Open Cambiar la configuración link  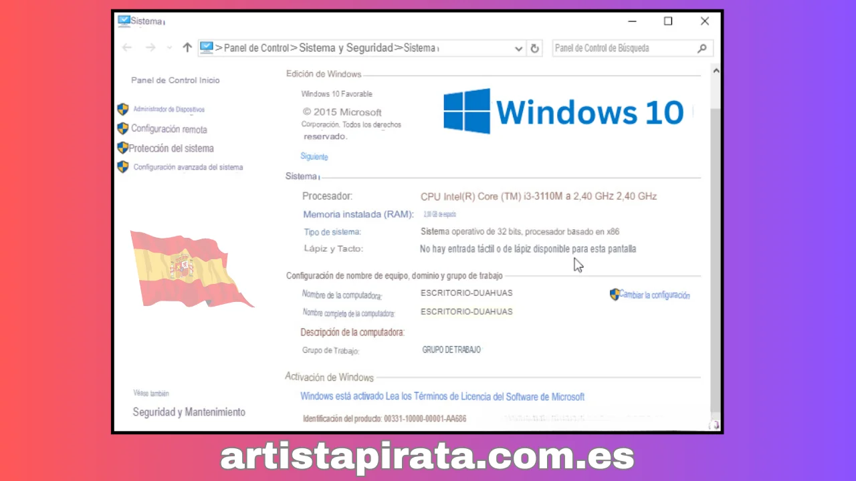click(x=655, y=295)
